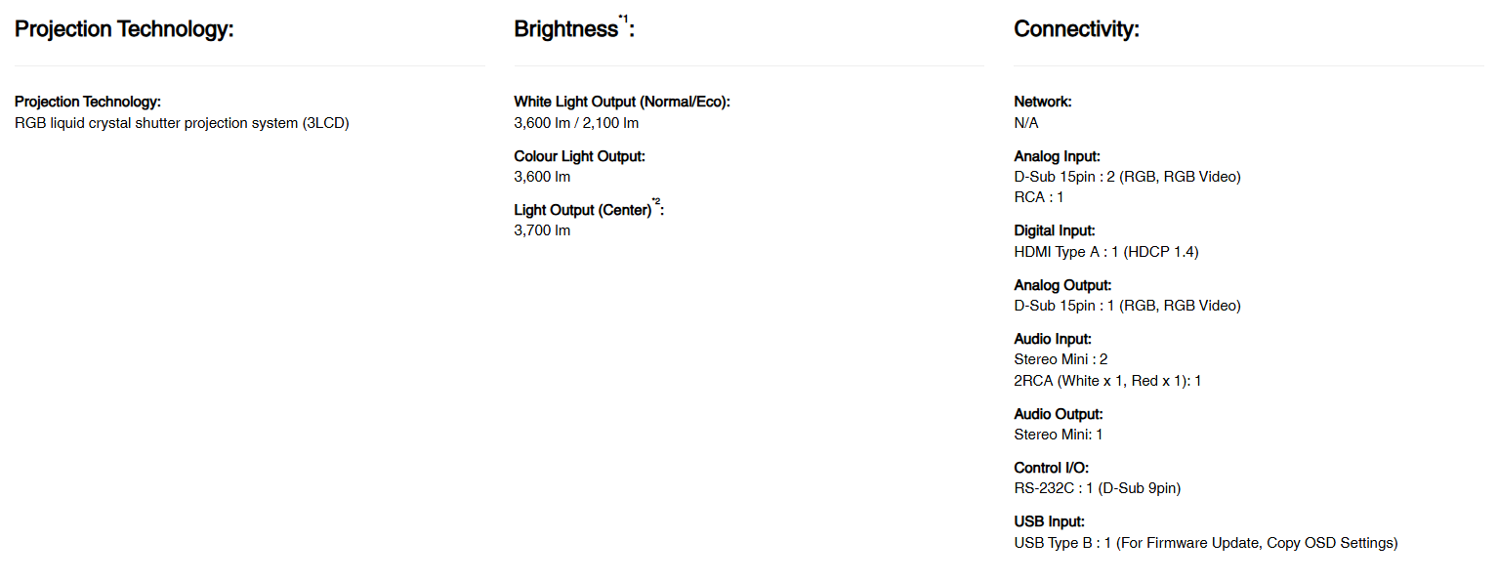Click the "3,700 lm" center light value
The image size is (1498, 582).
[542, 230]
